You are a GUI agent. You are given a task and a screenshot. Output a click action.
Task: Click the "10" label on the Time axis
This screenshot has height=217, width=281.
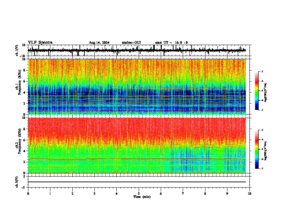coord(249,194)
